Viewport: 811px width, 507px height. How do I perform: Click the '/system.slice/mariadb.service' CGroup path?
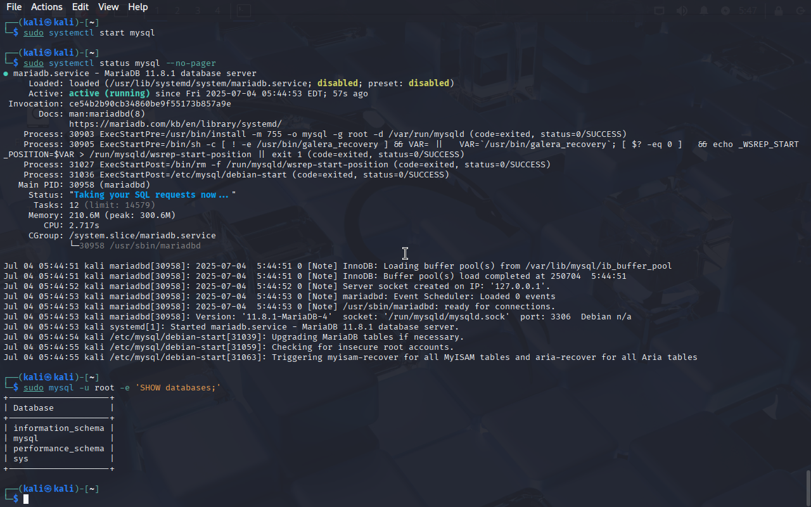tap(143, 236)
